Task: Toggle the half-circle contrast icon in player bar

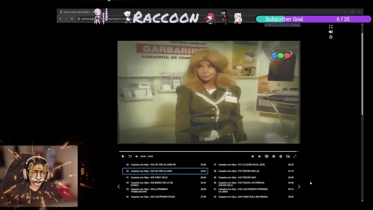Action: pos(274,156)
